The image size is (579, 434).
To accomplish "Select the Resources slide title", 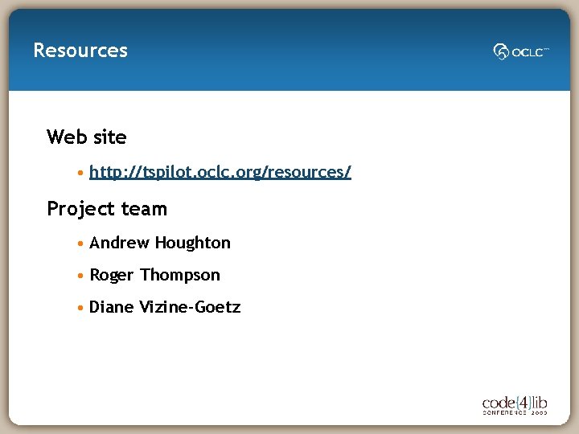I will coord(80,51).
